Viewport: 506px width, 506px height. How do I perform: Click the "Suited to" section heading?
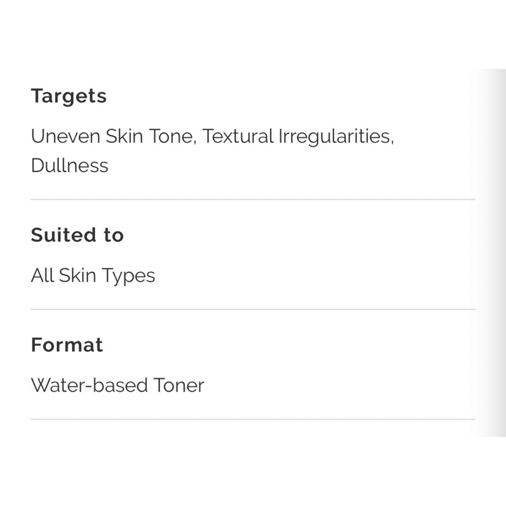(x=77, y=235)
